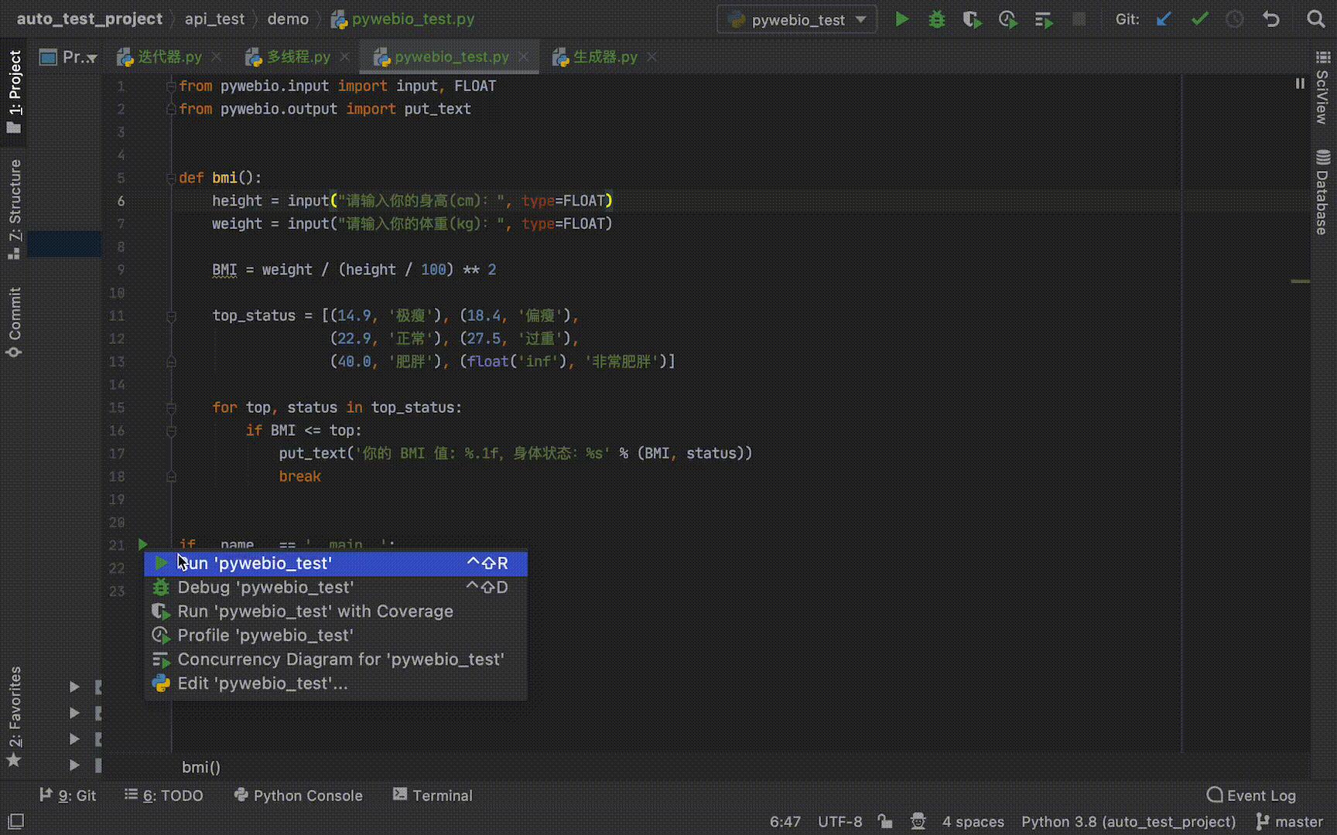Viewport: 1337px width, 835px height.
Task: Pause code highlighting via the pause icon
Action: tap(1300, 83)
